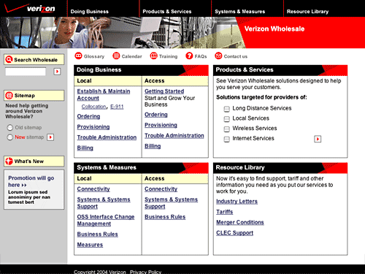Click the Resource Library panel header
Image resolution: width=365 pixels, height=274 pixels.
[x=280, y=168]
